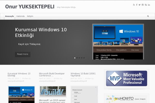Go to the Anasayfa menu item
Screen dimensions: 155x103
point(9,16)
